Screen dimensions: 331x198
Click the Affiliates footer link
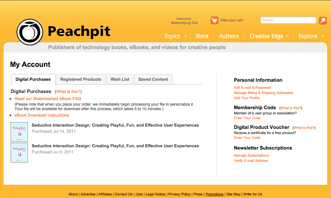[x=105, y=194]
